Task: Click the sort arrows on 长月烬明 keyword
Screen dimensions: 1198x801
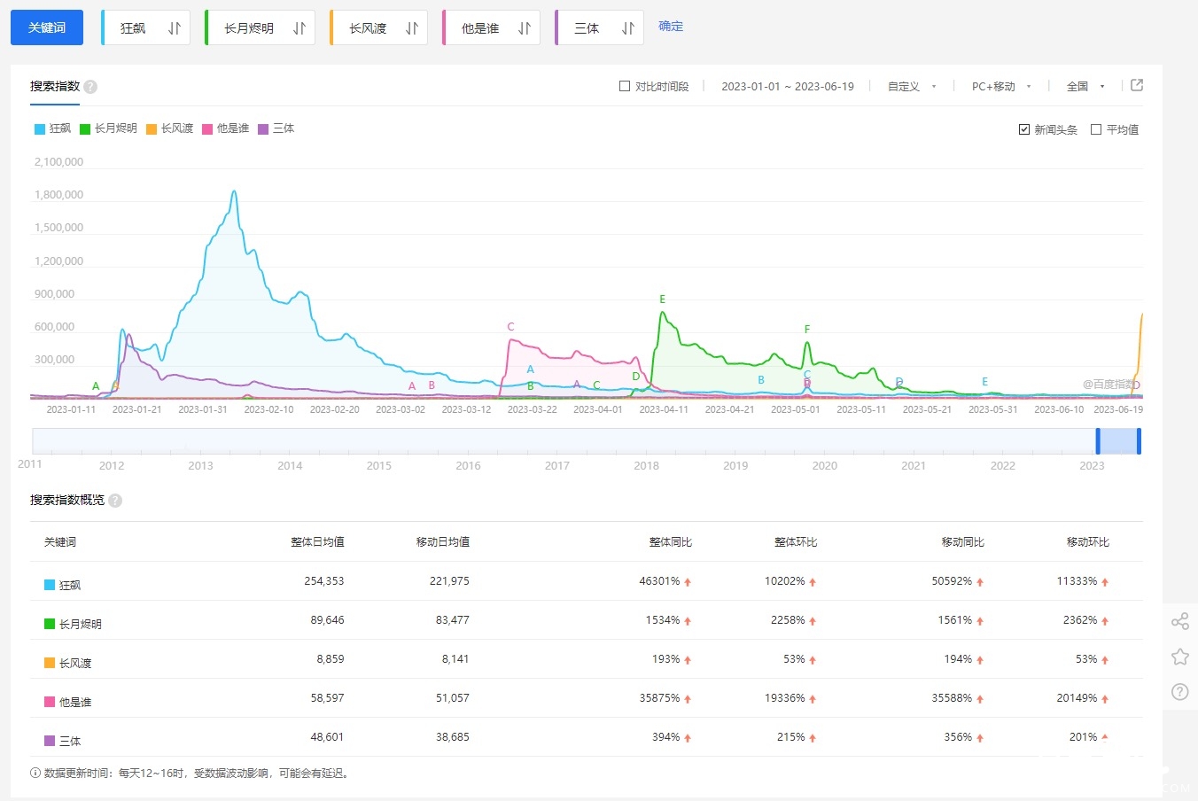Action: point(299,28)
